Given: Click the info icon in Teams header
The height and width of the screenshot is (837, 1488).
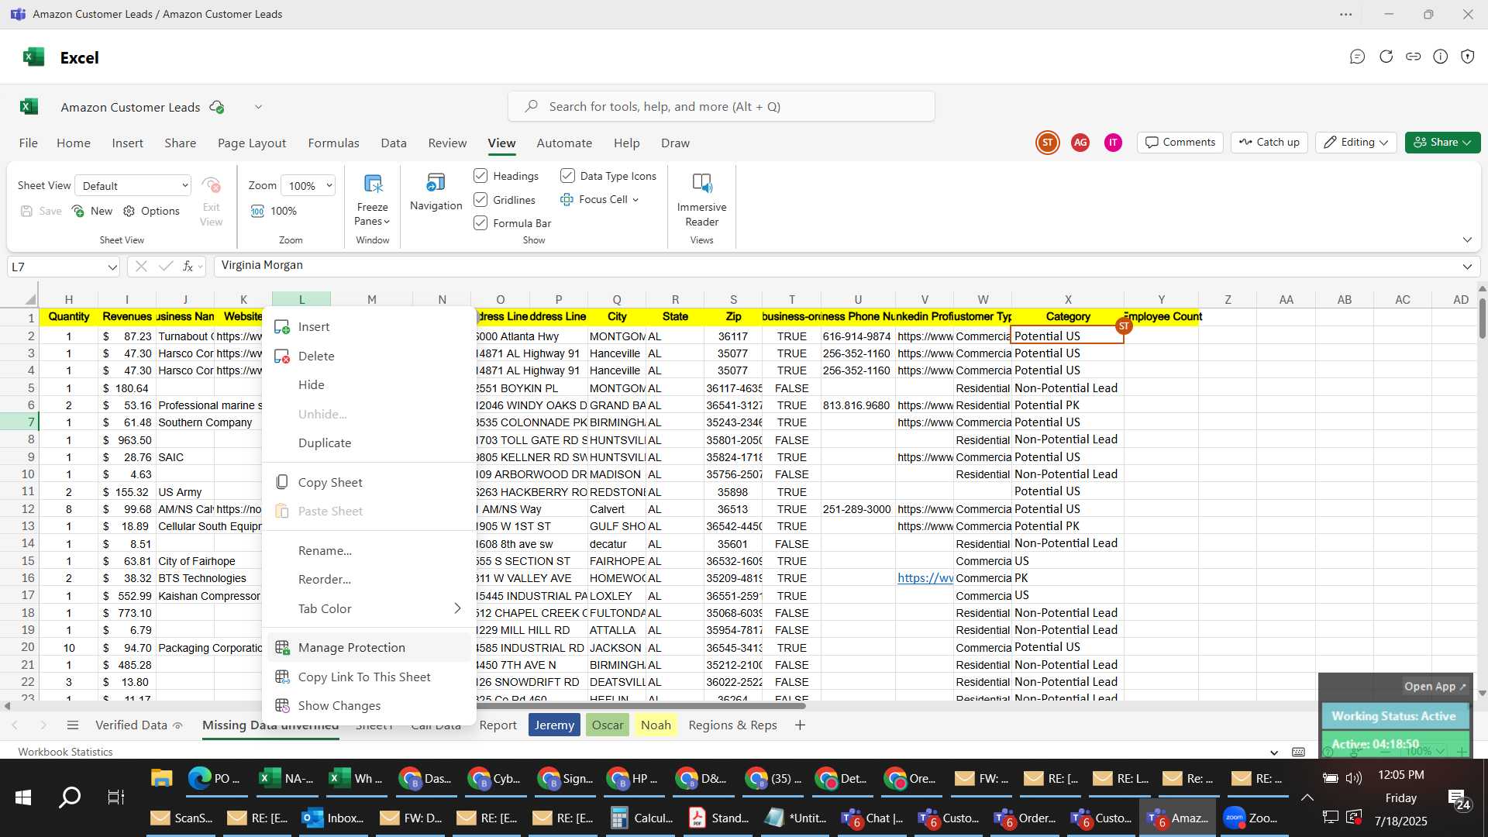Looking at the screenshot, I should (1440, 57).
